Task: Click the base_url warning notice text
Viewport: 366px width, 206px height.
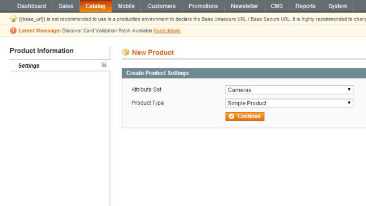Action: pos(192,19)
